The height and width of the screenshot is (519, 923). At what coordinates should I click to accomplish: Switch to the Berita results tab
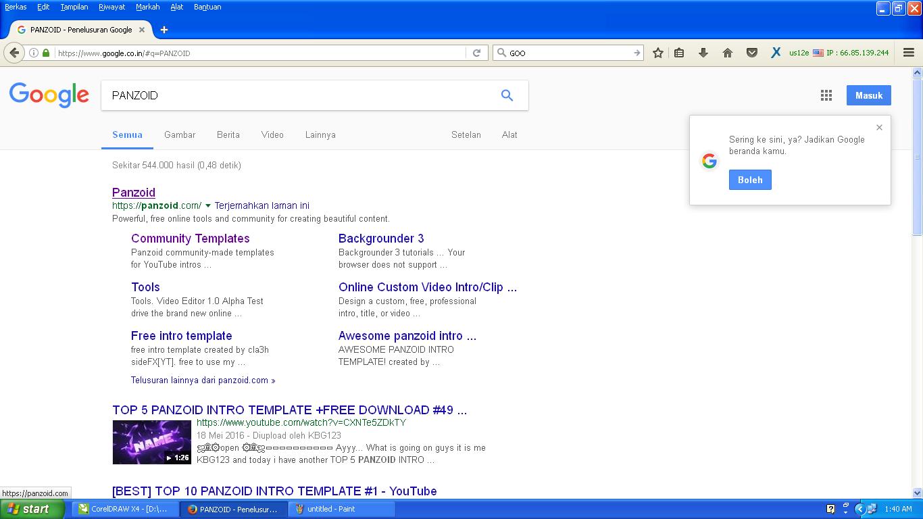228,134
